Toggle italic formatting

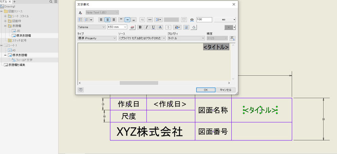(x=147, y=27)
